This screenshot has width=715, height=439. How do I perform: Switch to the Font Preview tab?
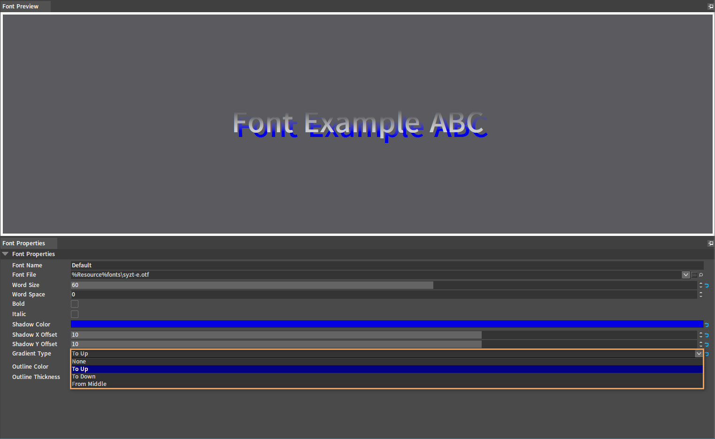25,7
